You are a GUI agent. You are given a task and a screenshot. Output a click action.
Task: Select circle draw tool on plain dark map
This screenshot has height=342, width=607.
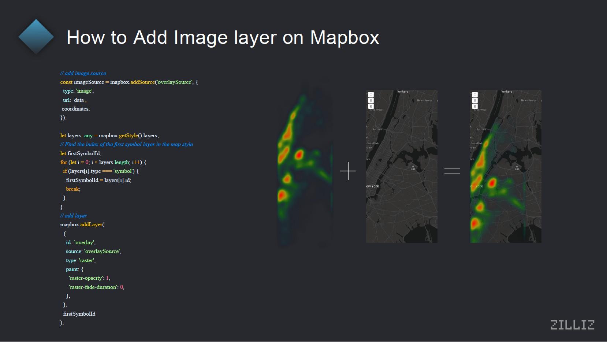click(x=371, y=94)
